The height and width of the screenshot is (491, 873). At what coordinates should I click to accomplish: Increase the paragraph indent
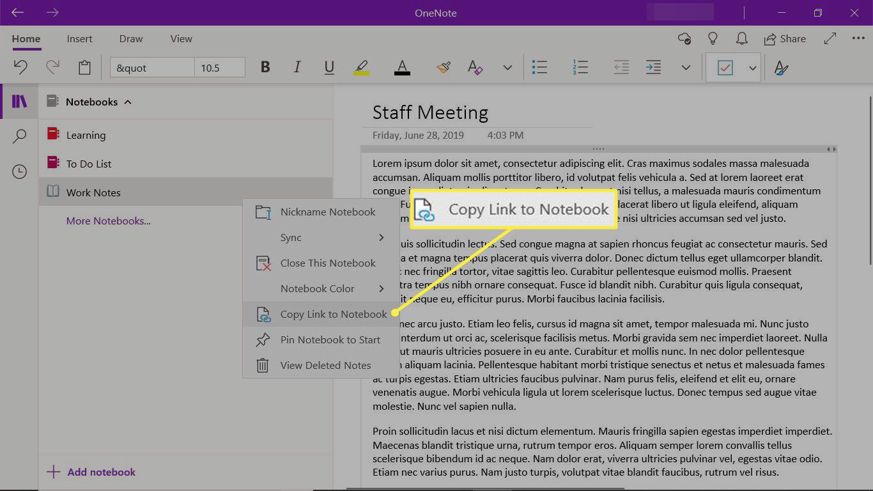653,67
